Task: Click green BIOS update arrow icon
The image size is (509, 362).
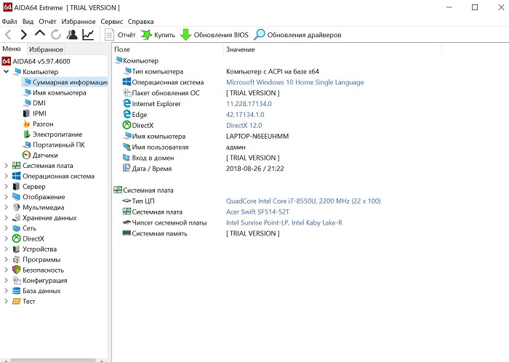Action: point(185,35)
